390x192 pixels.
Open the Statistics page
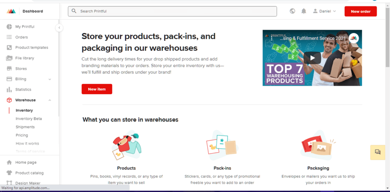coord(23,90)
